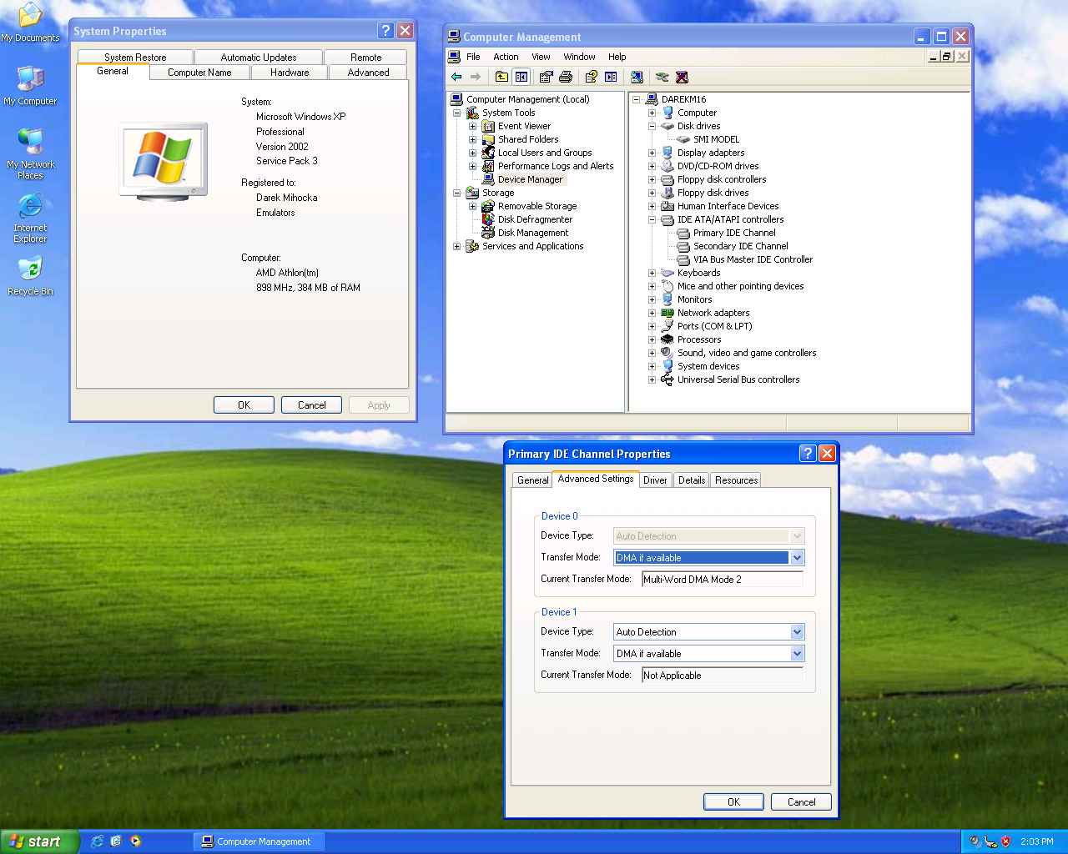The height and width of the screenshot is (854, 1068).
Task: Select SMI MODEL disk drive entry
Action: 716,139
